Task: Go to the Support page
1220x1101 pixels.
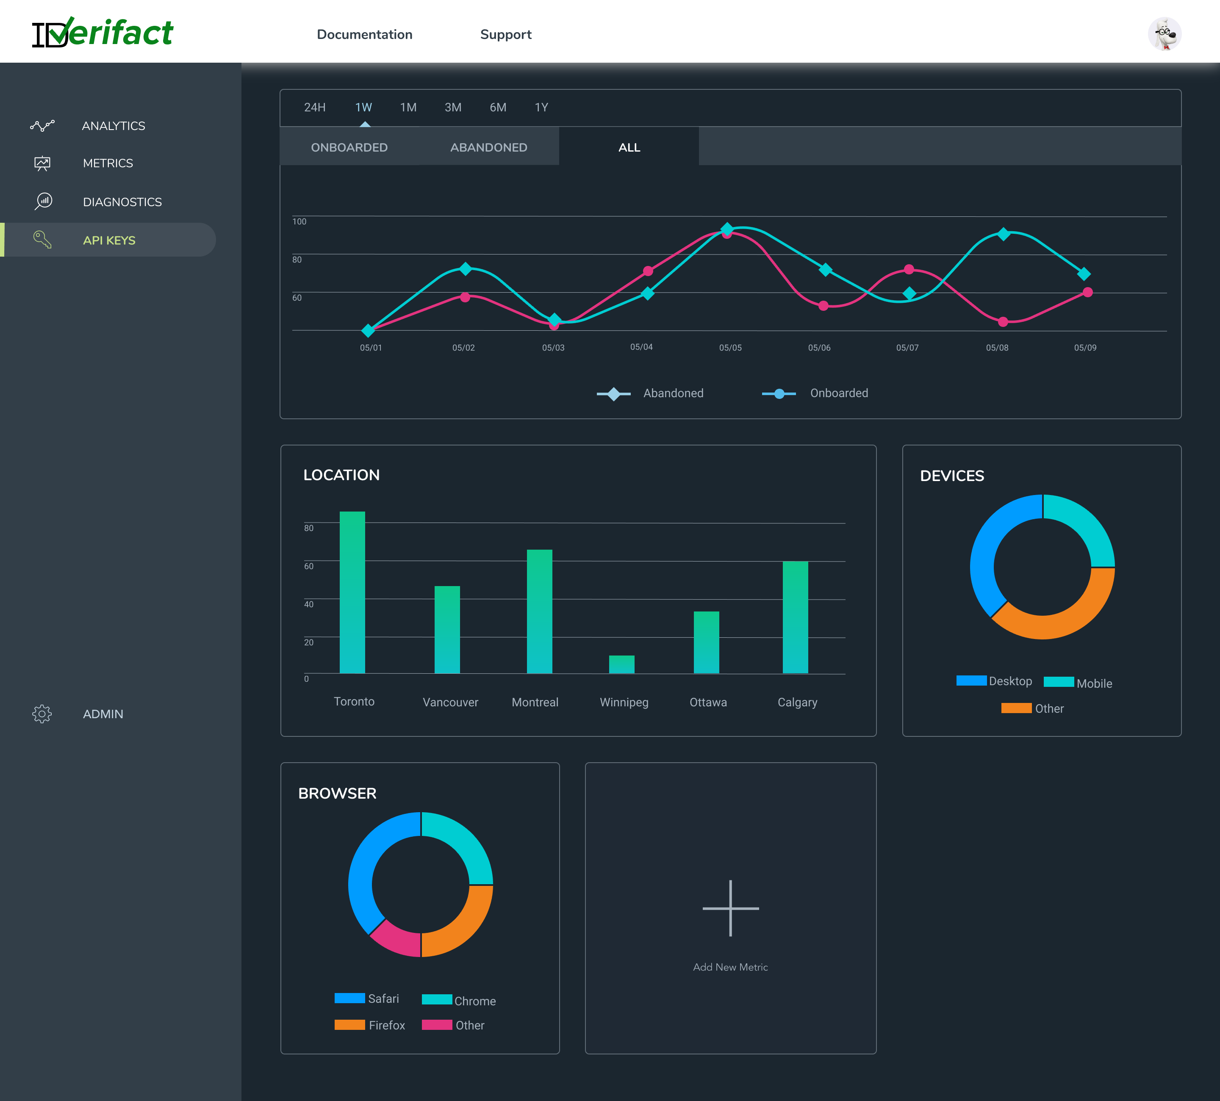Action: 505,34
